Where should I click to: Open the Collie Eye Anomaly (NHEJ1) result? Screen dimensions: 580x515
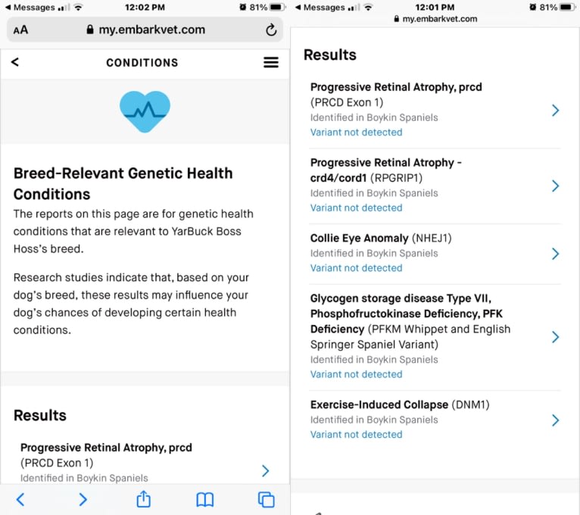435,253
